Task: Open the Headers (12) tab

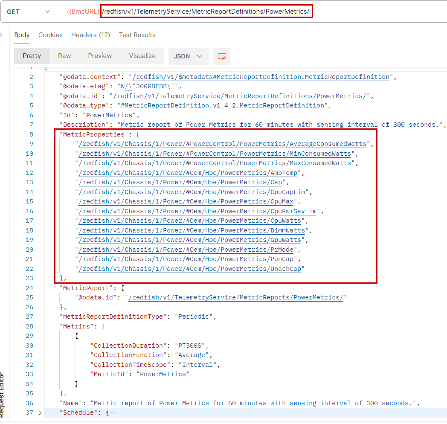Action: click(x=90, y=35)
